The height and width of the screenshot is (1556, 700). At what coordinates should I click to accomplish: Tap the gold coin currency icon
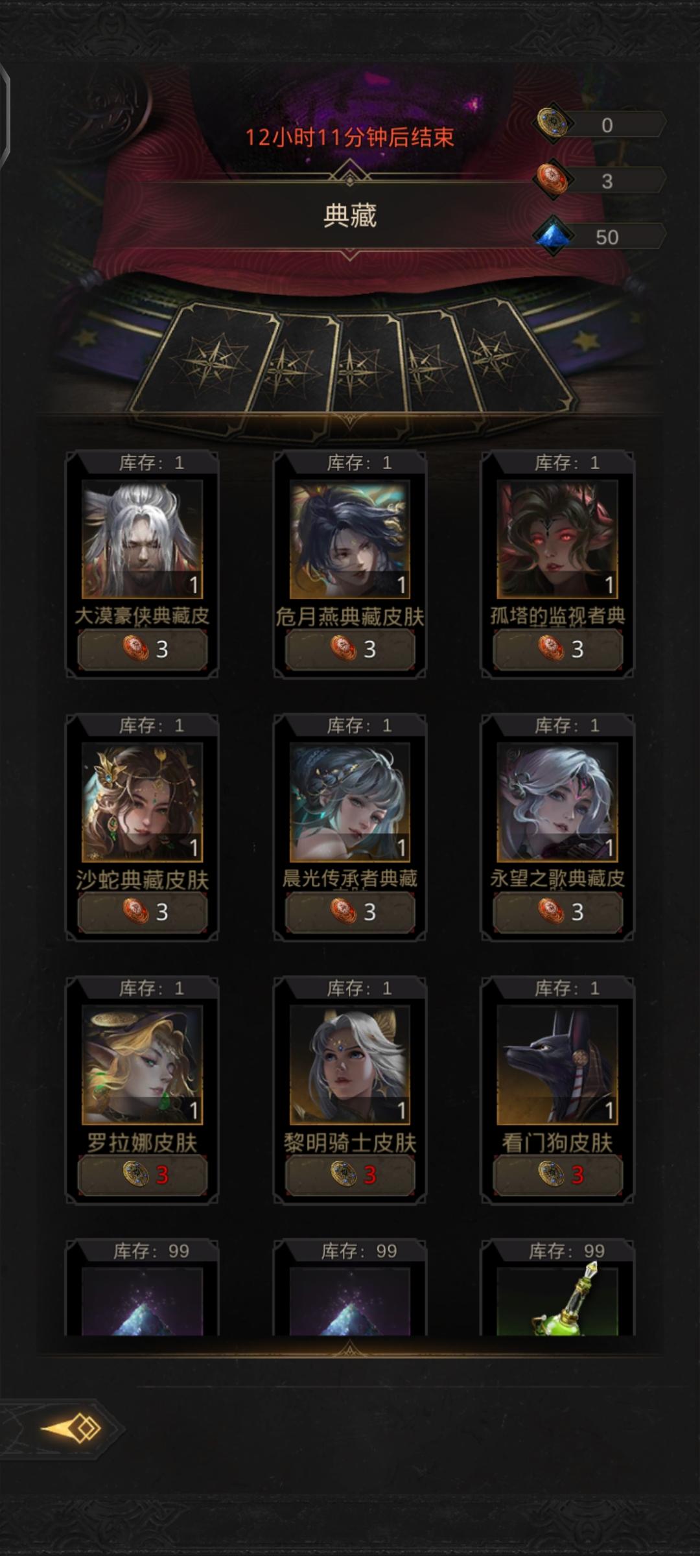[553, 123]
